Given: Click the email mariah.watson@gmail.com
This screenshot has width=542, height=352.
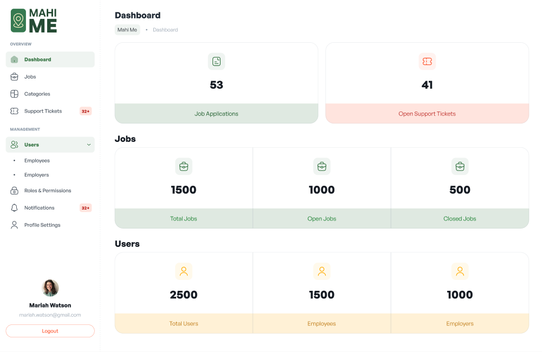Looking at the screenshot, I should [x=50, y=315].
